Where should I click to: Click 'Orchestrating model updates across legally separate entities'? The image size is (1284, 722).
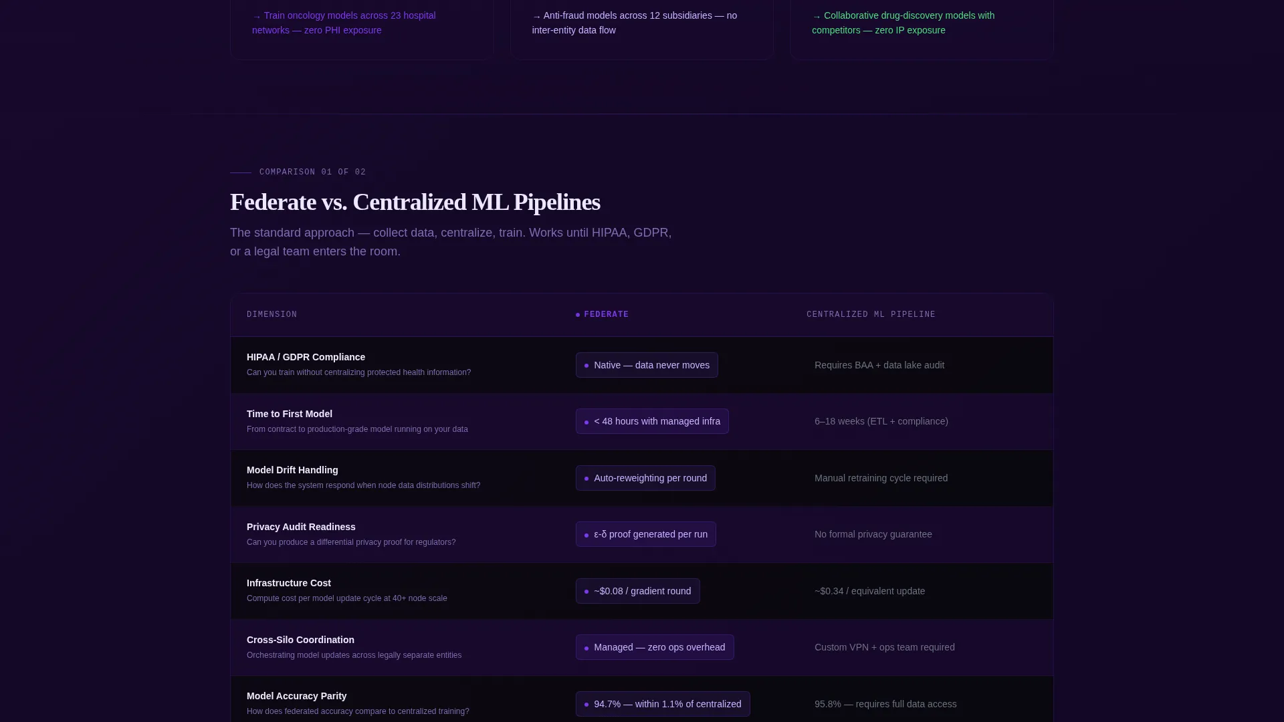pos(354,655)
